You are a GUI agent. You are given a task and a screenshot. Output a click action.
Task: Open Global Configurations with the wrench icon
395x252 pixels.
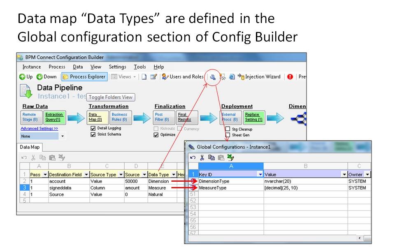click(x=213, y=77)
